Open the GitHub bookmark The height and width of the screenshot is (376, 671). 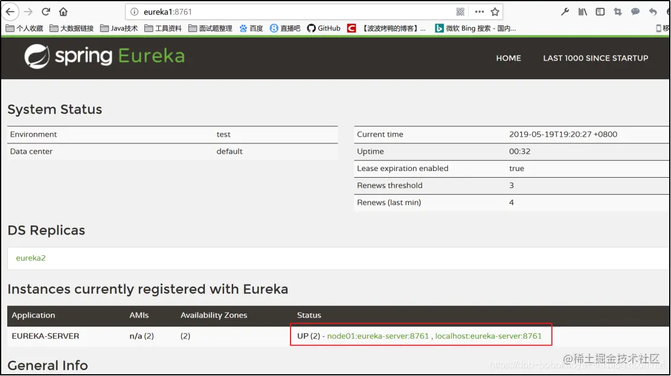coord(324,28)
